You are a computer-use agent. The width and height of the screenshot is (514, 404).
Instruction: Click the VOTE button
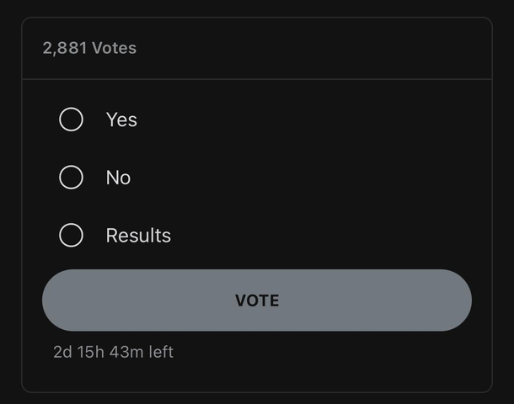(x=257, y=300)
